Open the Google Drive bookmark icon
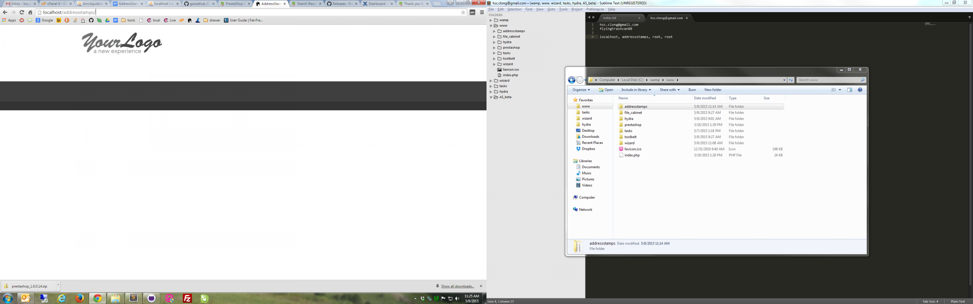The image size is (973, 304). click(107, 20)
